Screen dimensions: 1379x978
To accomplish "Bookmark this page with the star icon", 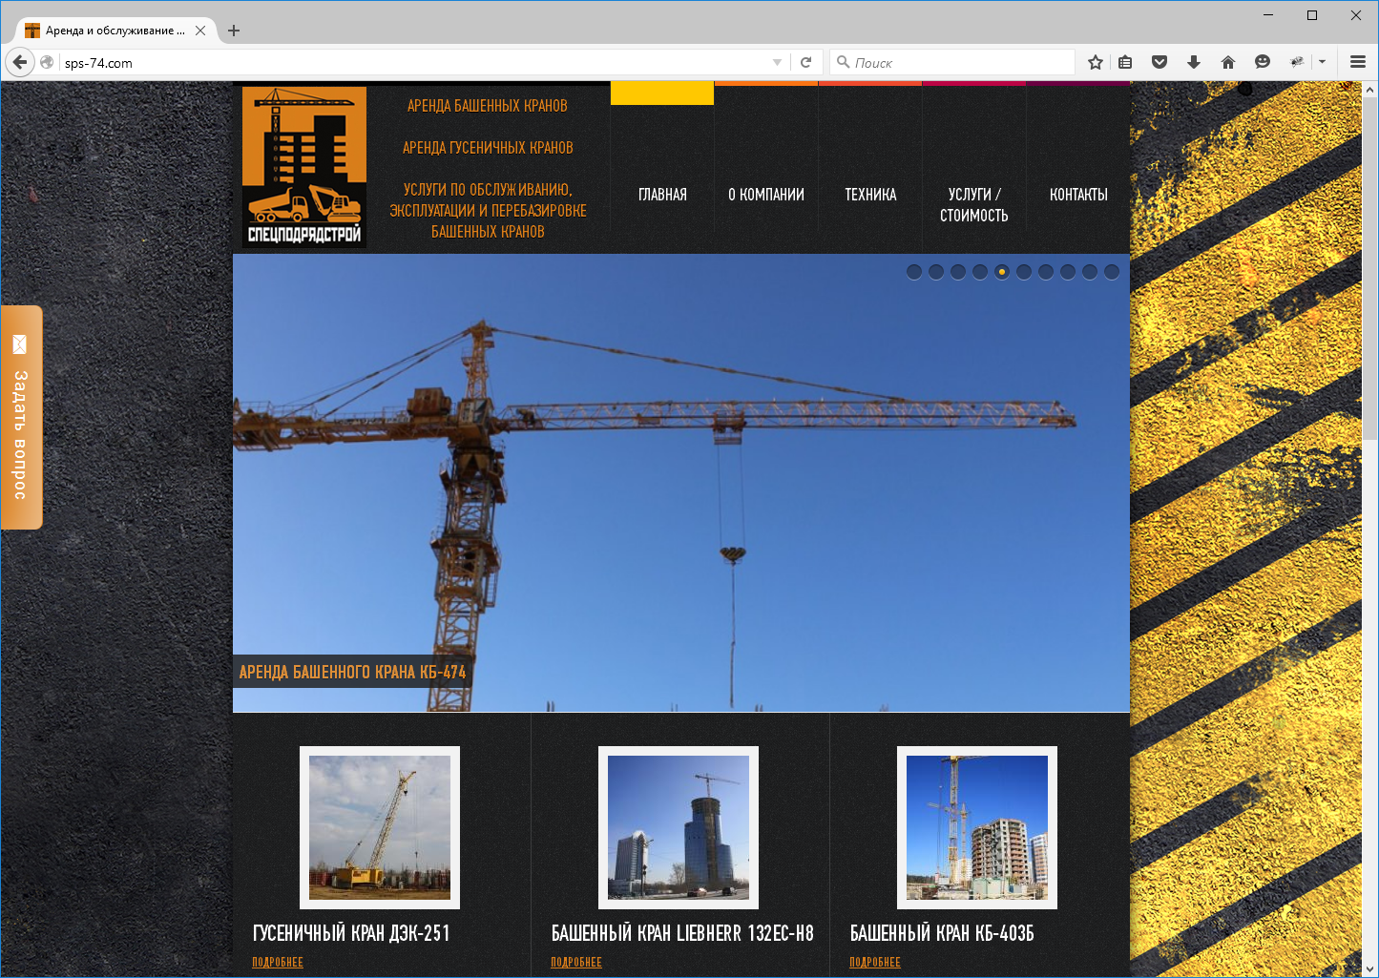I will [1096, 62].
